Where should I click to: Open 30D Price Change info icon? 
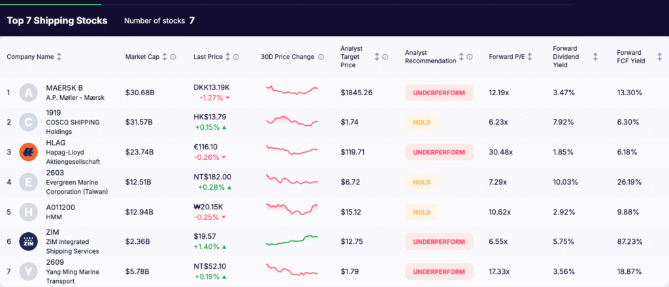click(321, 57)
